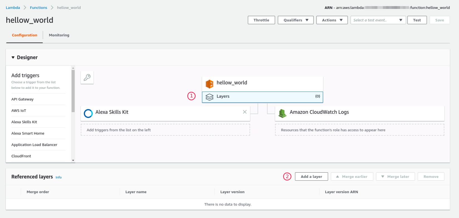459x218 pixels.
Task: Select the Alexa Skills Kit trigger card
Action: point(165,113)
